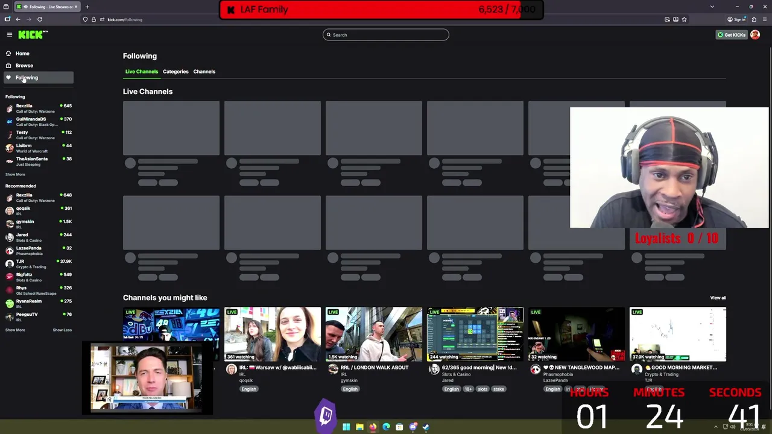The image size is (772, 434).
Task: Collapse Recommended list with Show Less
Action: point(62,330)
